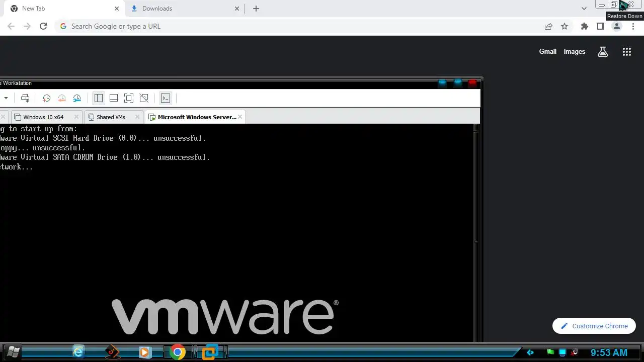Toggle the VMware library sidebar view
Image resolution: width=644 pixels, height=362 pixels.
99,98
